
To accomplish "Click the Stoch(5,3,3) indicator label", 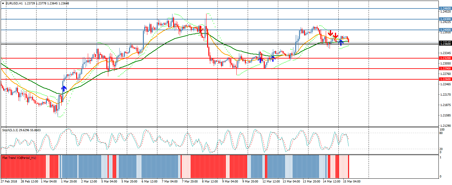I will click(x=10, y=130).
